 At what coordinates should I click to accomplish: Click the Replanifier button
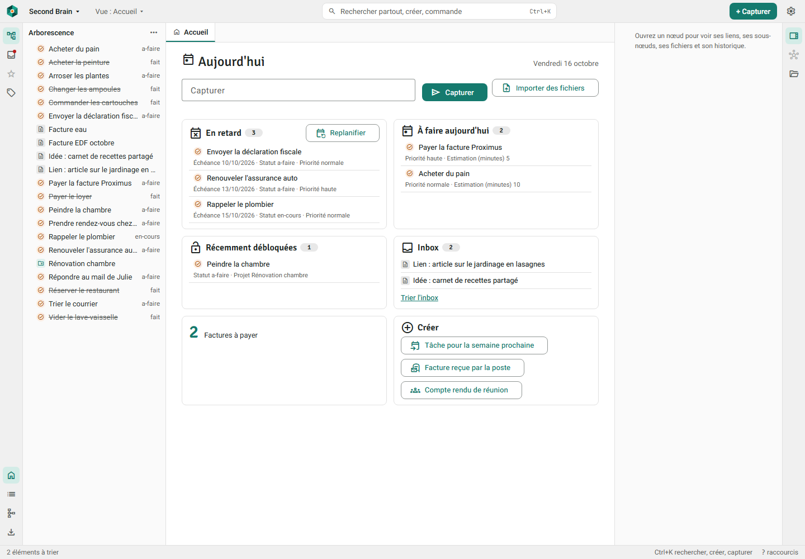click(343, 133)
